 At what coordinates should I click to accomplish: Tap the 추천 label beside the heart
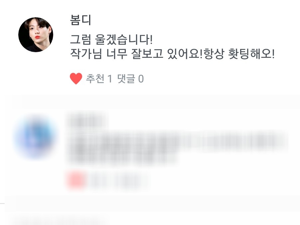95,78
